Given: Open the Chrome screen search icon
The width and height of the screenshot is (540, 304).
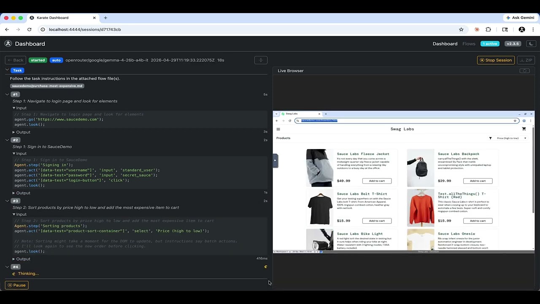Looking at the screenshot, I should click(x=505, y=30).
